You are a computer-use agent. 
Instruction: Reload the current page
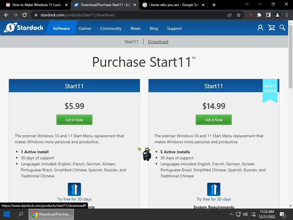coord(25,15)
